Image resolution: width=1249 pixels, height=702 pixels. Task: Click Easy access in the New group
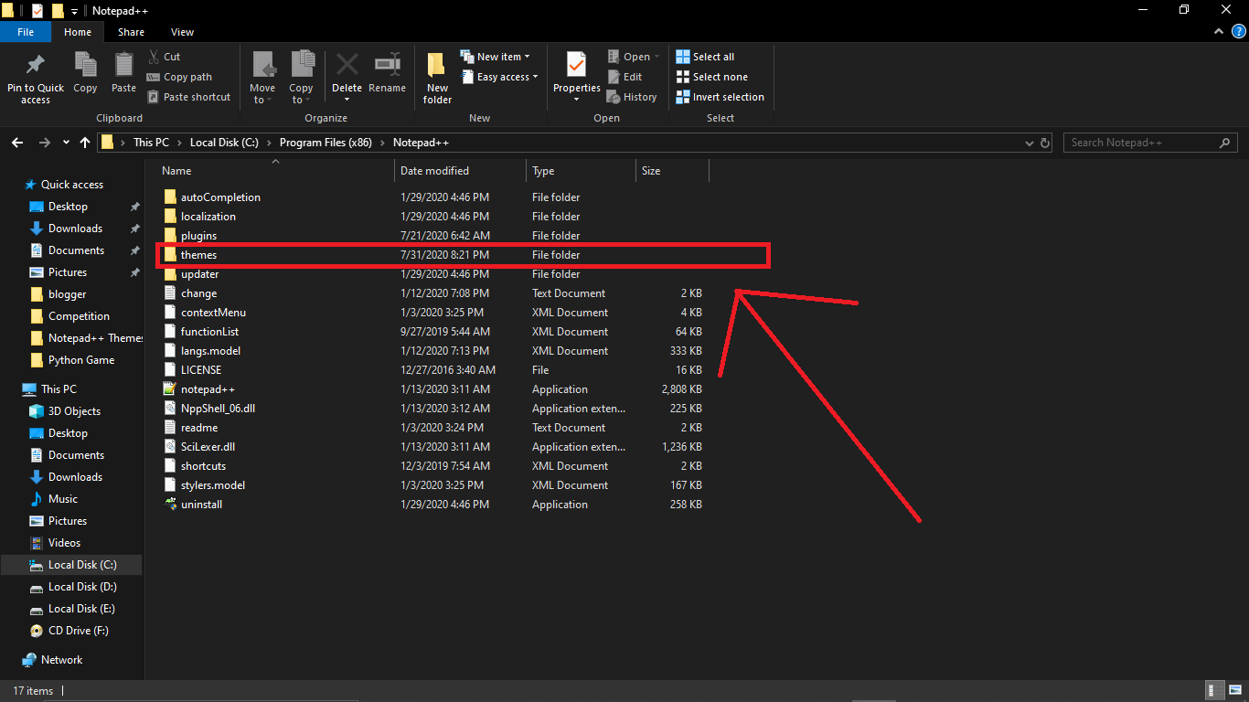coord(499,77)
